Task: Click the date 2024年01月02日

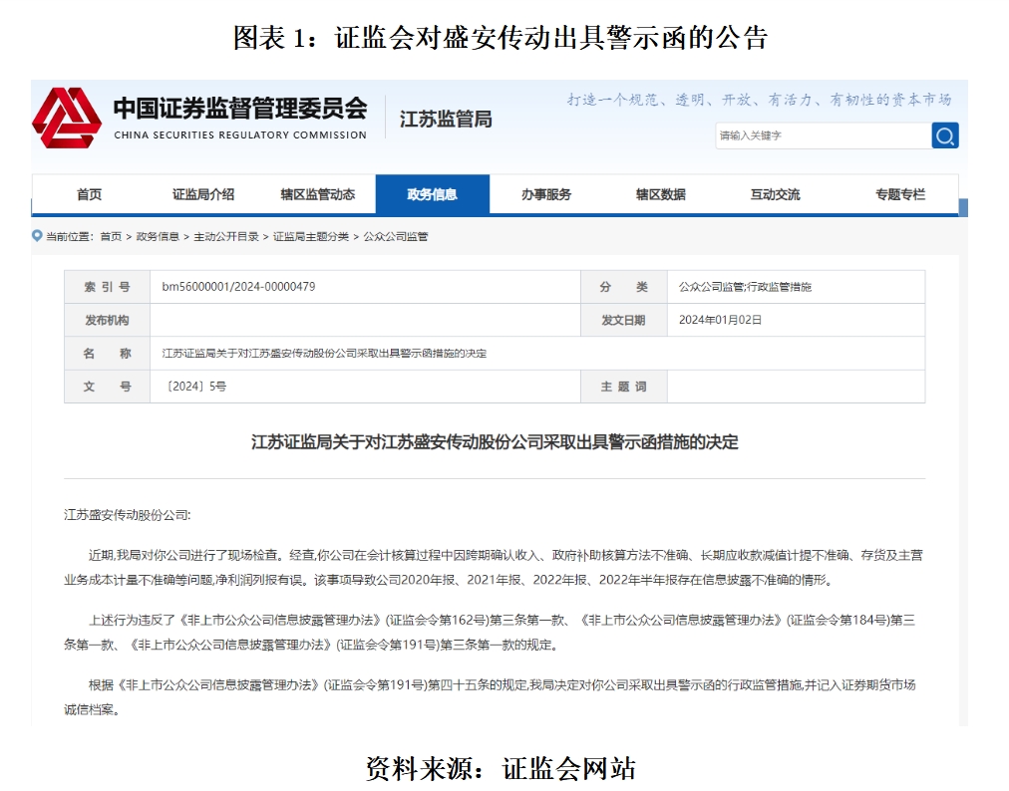Action: click(720, 320)
